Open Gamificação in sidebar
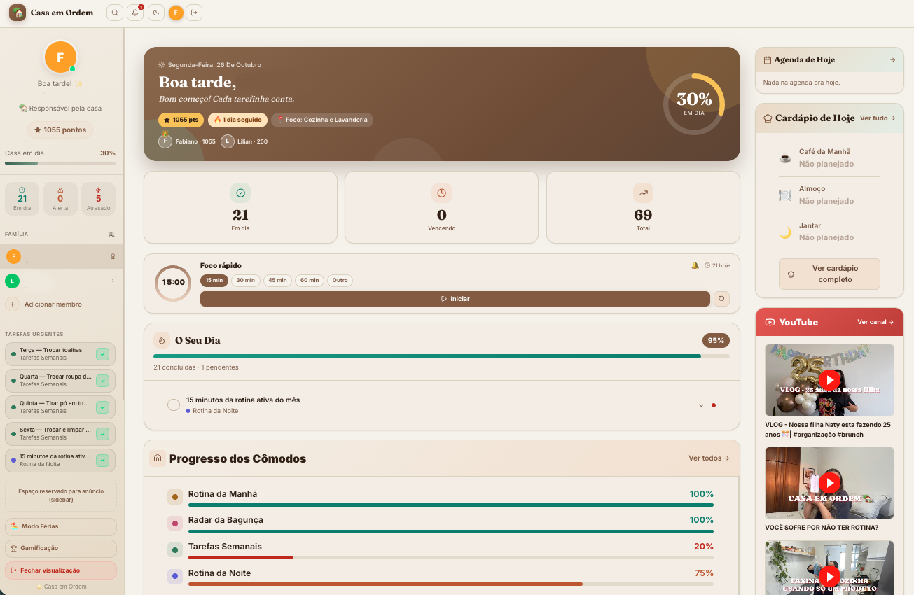914x595 pixels. click(x=61, y=548)
